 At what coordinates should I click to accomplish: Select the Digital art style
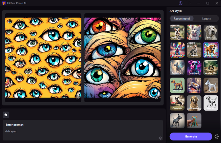(177, 50)
